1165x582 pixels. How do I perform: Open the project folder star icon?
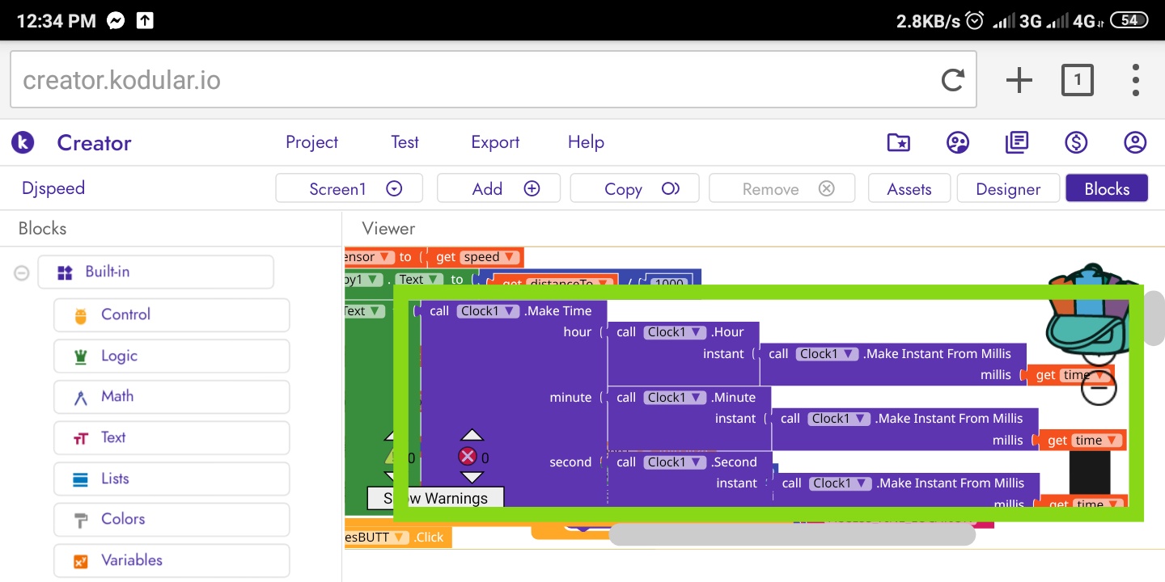tap(899, 143)
